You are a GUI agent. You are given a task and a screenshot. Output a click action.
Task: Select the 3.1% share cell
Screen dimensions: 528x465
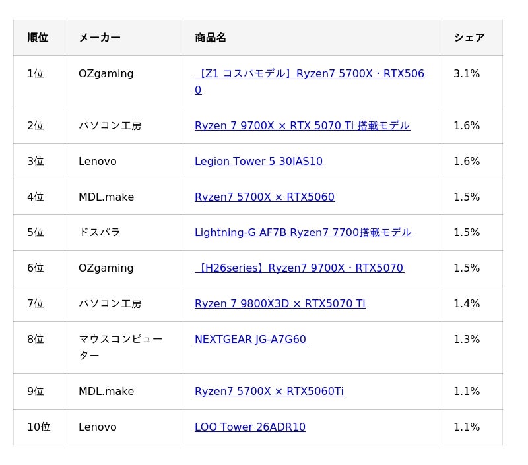coord(467,74)
